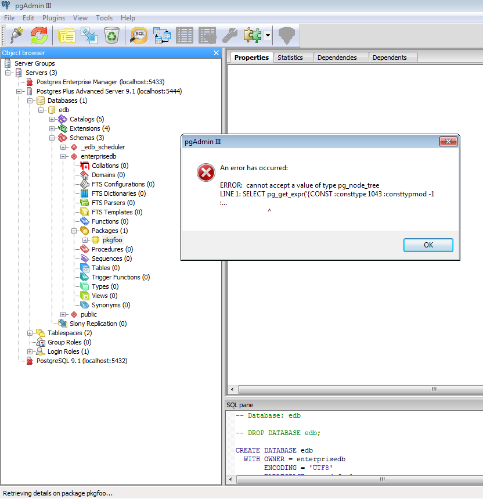Switch to the Statistics tab

click(290, 58)
